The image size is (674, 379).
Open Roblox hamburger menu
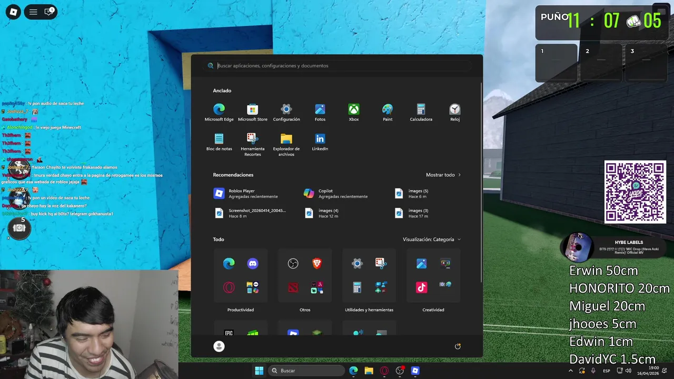(x=33, y=12)
